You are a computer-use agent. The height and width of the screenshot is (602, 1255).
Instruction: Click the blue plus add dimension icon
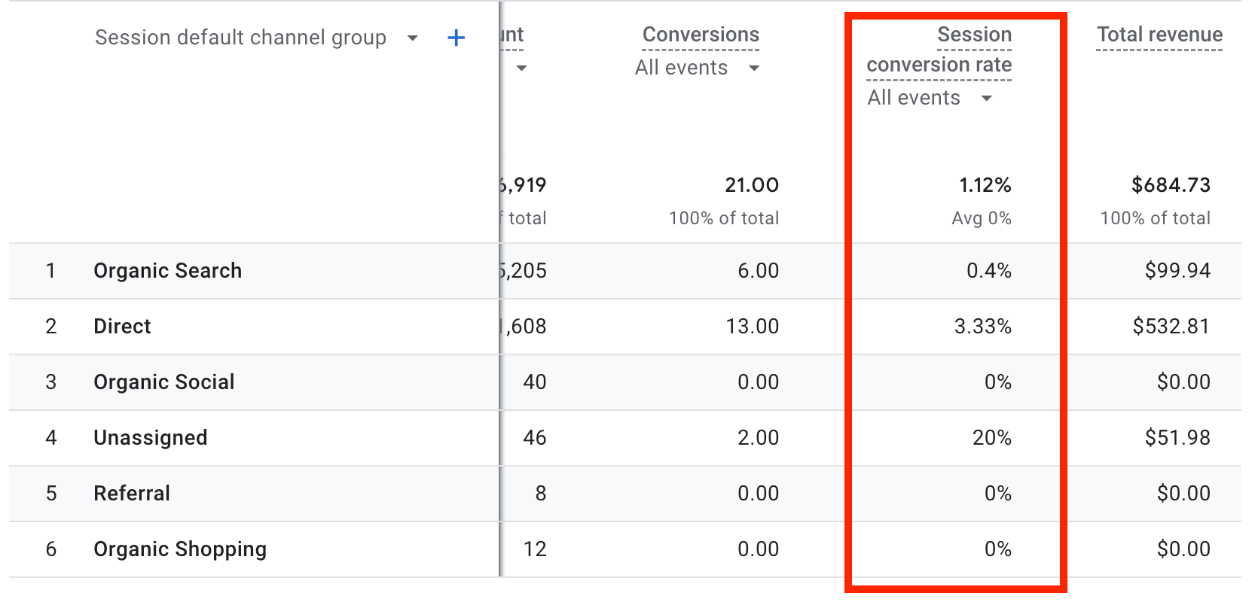[x=456, y=38]
